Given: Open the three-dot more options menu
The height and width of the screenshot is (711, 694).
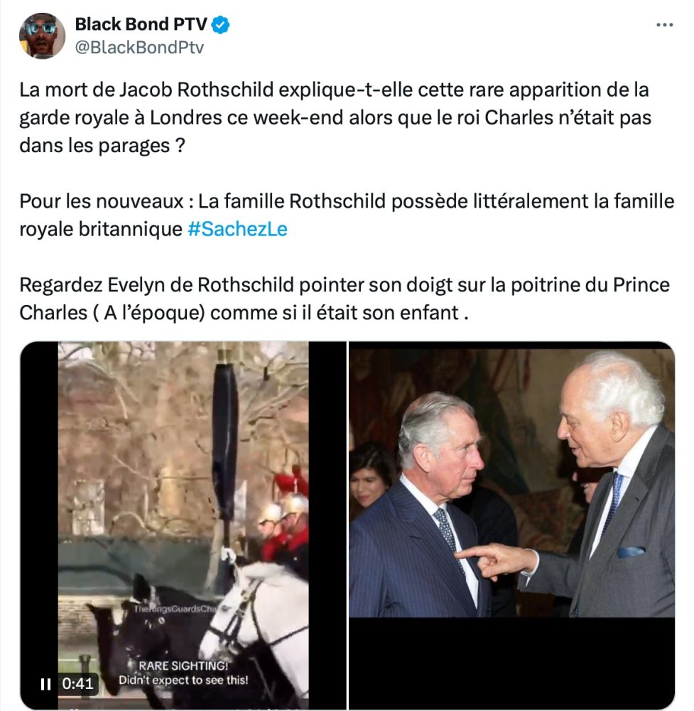Looking at the screenshot, I should tap(665, 25).
